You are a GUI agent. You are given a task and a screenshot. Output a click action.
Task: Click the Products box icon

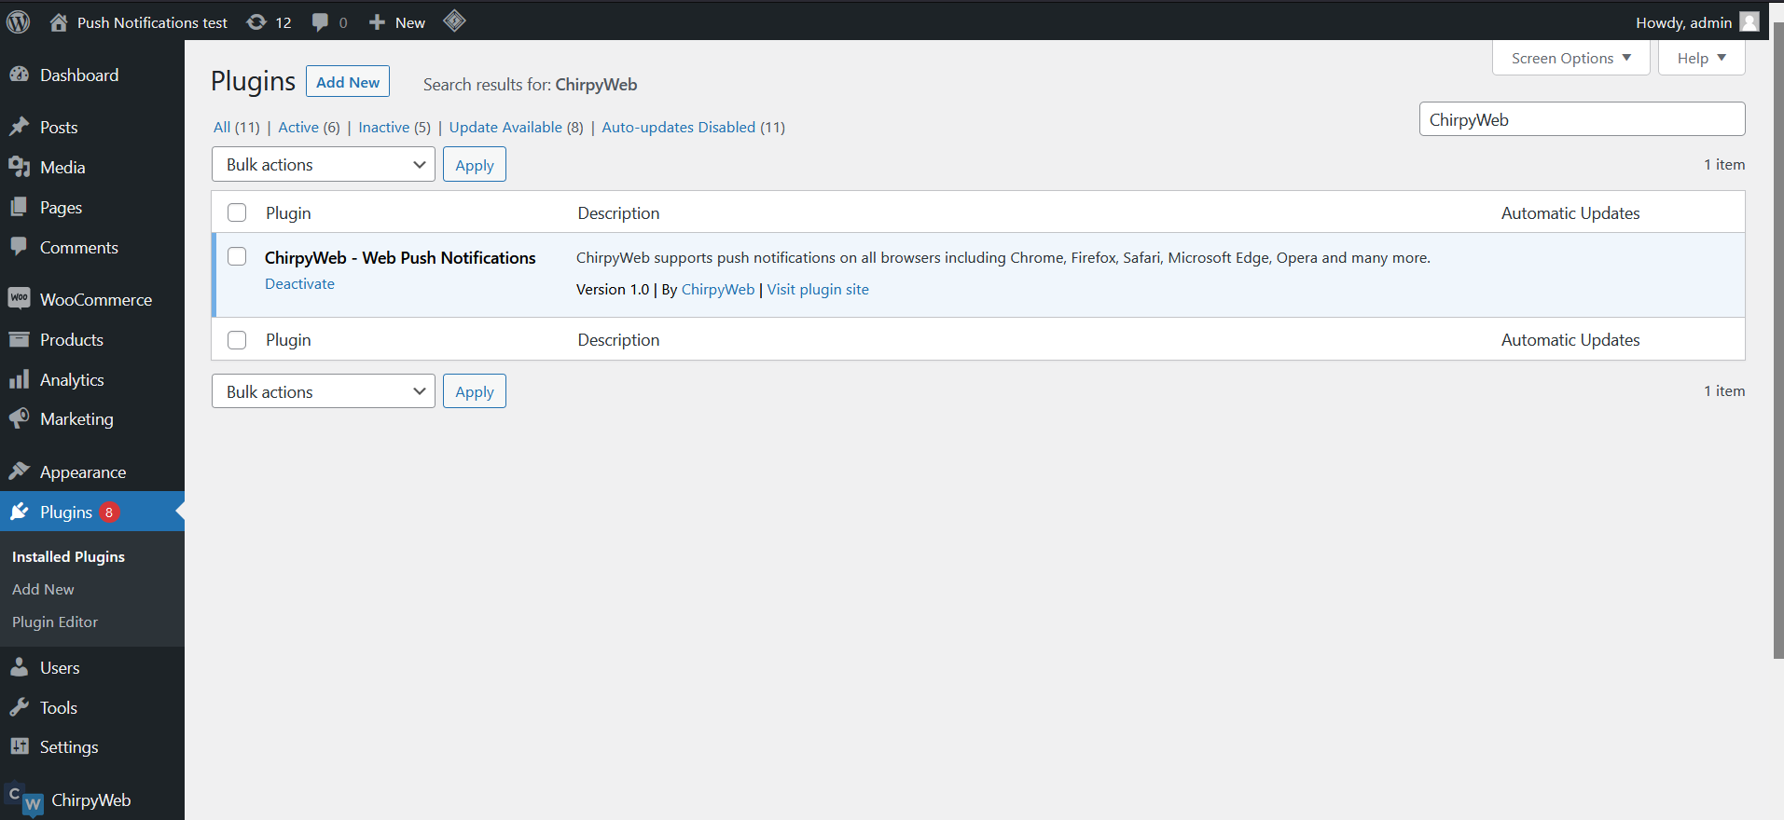point(20,339)
